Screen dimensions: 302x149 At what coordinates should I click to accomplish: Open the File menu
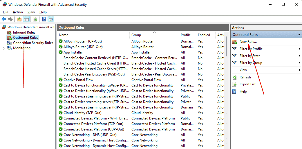(6, 12)
